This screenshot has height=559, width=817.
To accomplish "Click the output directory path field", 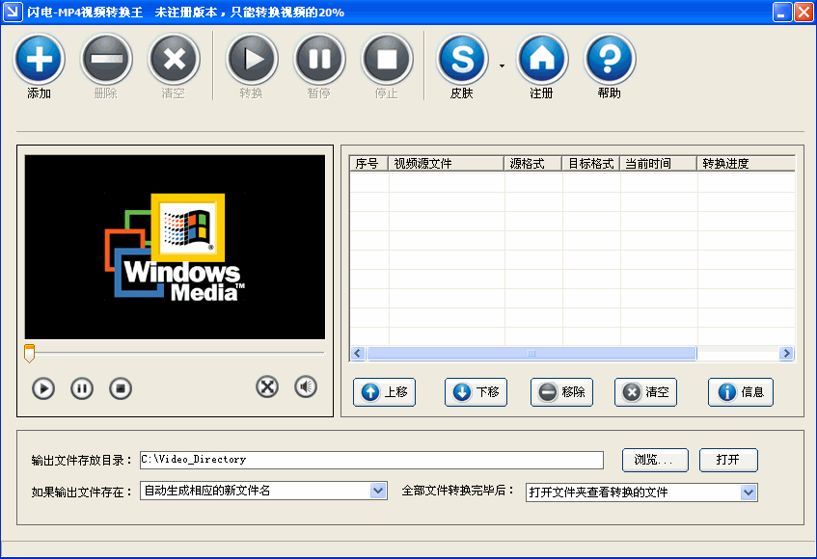I will point(371,460).
